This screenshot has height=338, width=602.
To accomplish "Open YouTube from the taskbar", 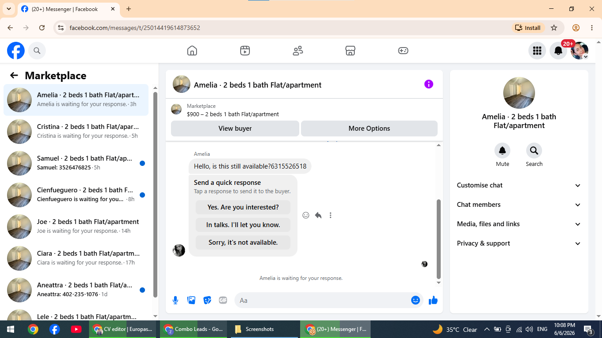I will (76, 329).
